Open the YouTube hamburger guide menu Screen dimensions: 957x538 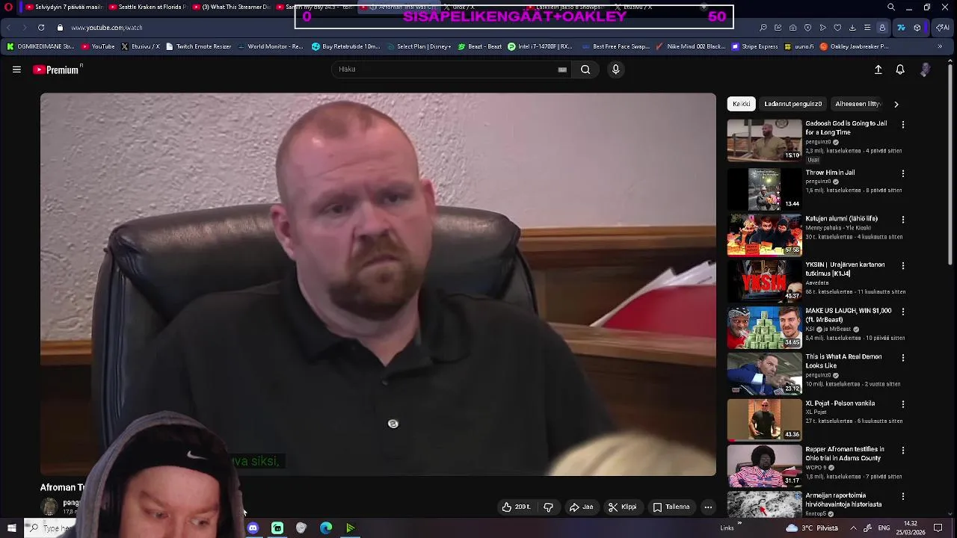(x=16, y=69)
